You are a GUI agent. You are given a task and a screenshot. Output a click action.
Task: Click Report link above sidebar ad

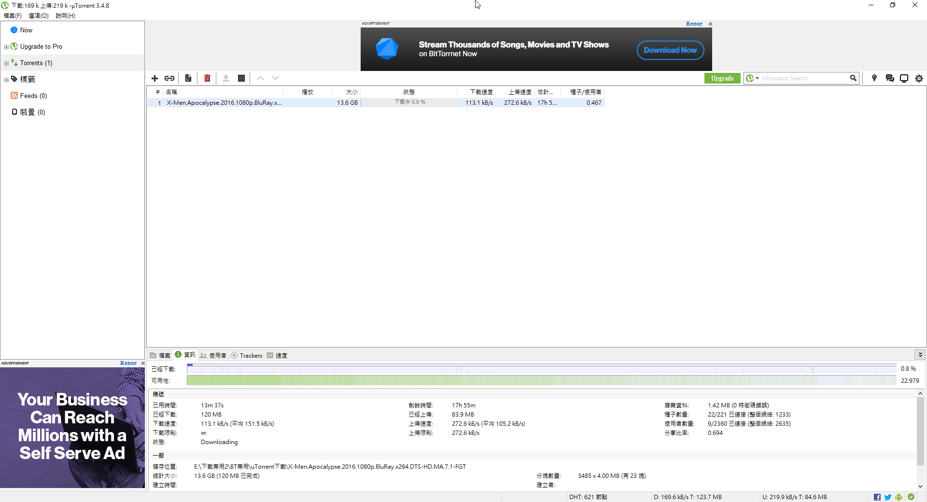click(128, 363)
